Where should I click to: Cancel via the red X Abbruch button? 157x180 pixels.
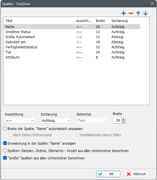(x=137, y=174)
